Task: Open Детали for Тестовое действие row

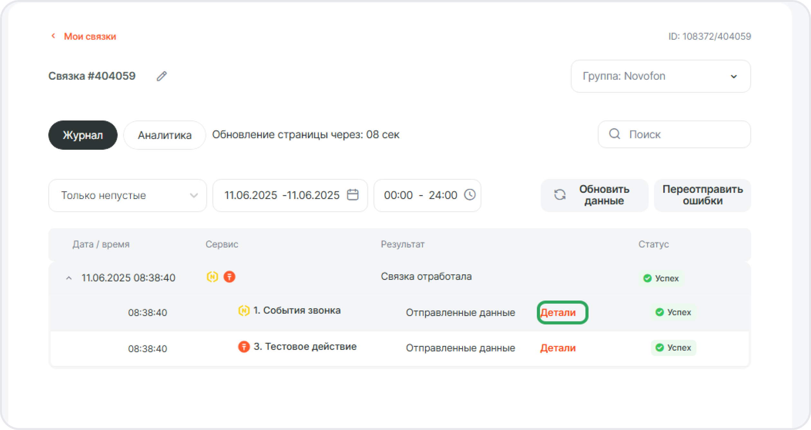Action: pyautogui.click(x=558, y=348)
